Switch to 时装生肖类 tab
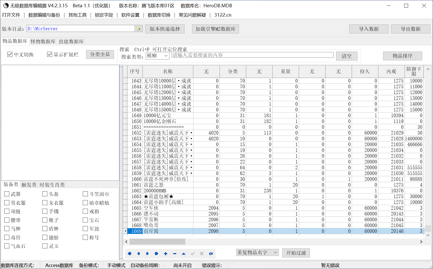 [52, 185]
